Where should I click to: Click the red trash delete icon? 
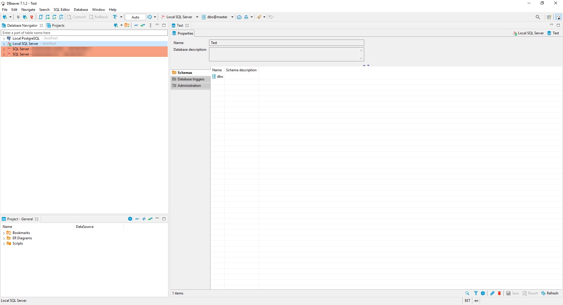[499, 293]
